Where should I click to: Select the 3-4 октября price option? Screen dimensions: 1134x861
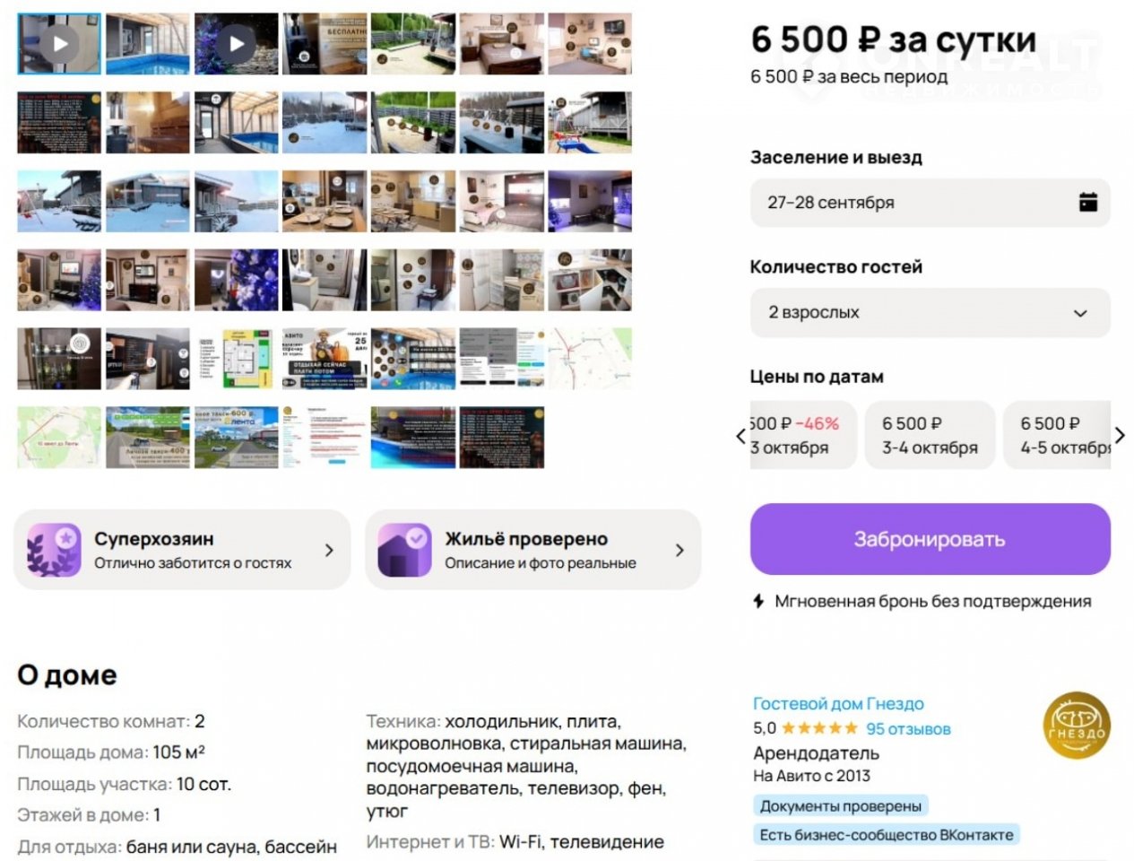(930, 435)
